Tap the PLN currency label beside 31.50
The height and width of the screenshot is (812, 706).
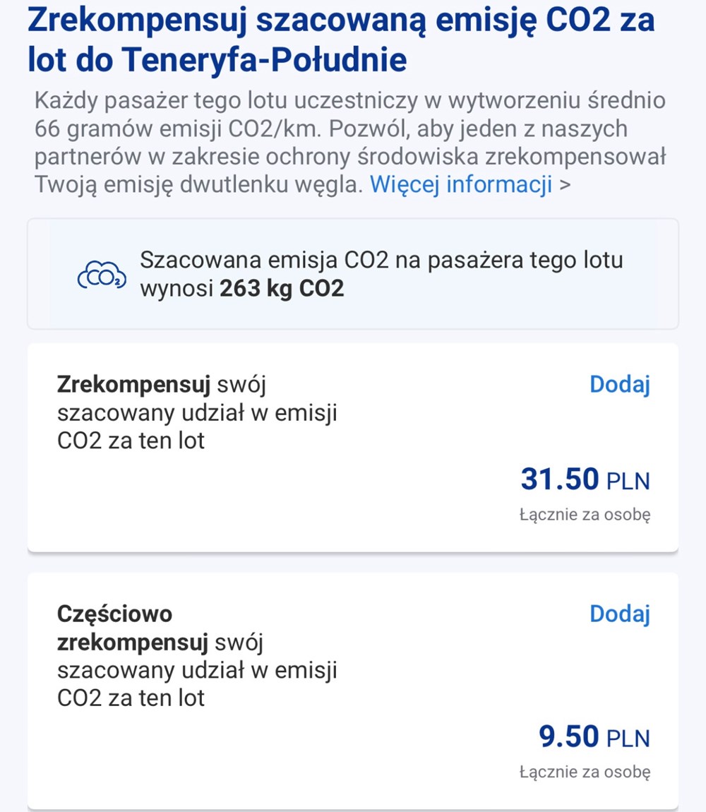tap(628, 481)
